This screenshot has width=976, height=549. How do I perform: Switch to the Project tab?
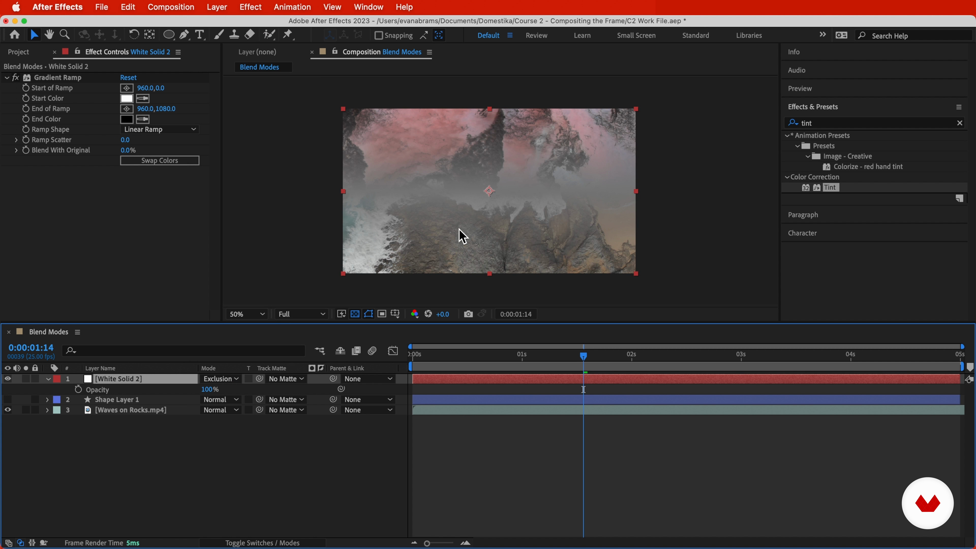pos(19,52)
